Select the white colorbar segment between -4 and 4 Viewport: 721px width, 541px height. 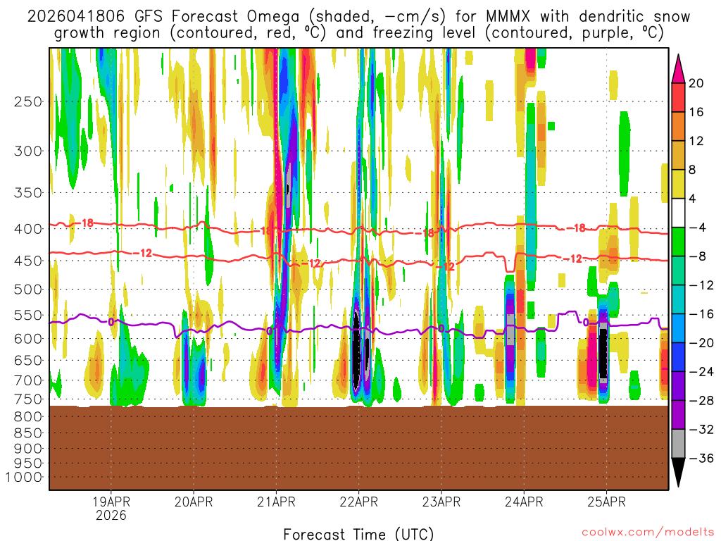coord(679,213)
